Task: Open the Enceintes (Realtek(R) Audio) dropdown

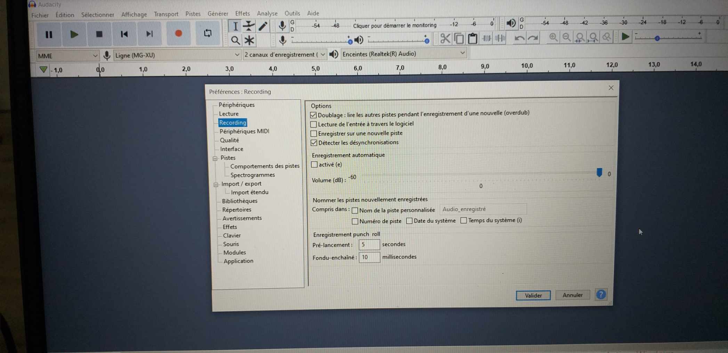Action: tap(403, 54)
